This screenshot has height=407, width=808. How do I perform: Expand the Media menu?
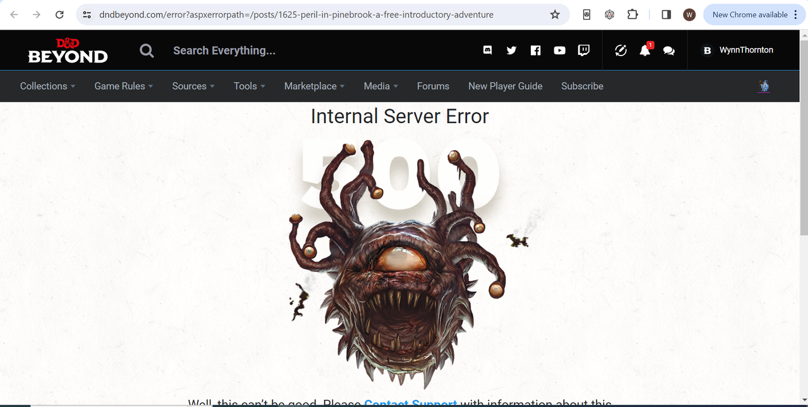pos(381,86)
